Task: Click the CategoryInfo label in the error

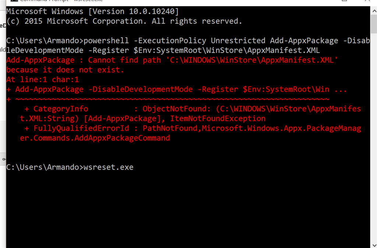Action: [x=61, y=109]
